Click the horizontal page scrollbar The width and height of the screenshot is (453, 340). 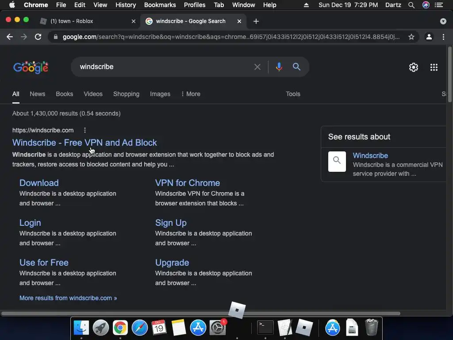coord(200,313)
